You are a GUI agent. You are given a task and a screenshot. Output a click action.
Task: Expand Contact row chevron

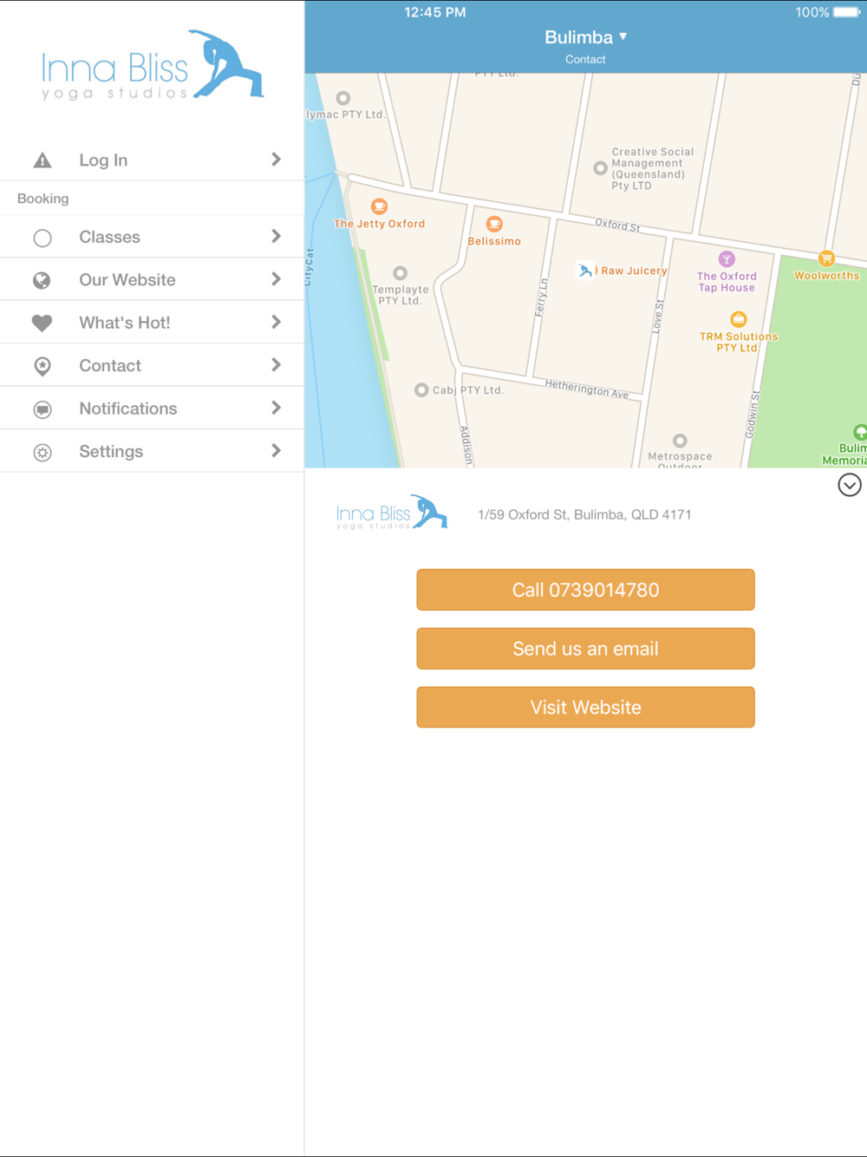click(x=276, y=365)
